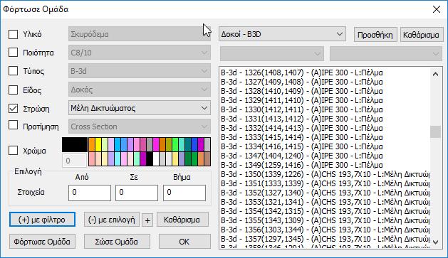448x258 pixels.
Task: Click the 'Σκυρόδεμα' material field
Action: [x=140, y=34]
